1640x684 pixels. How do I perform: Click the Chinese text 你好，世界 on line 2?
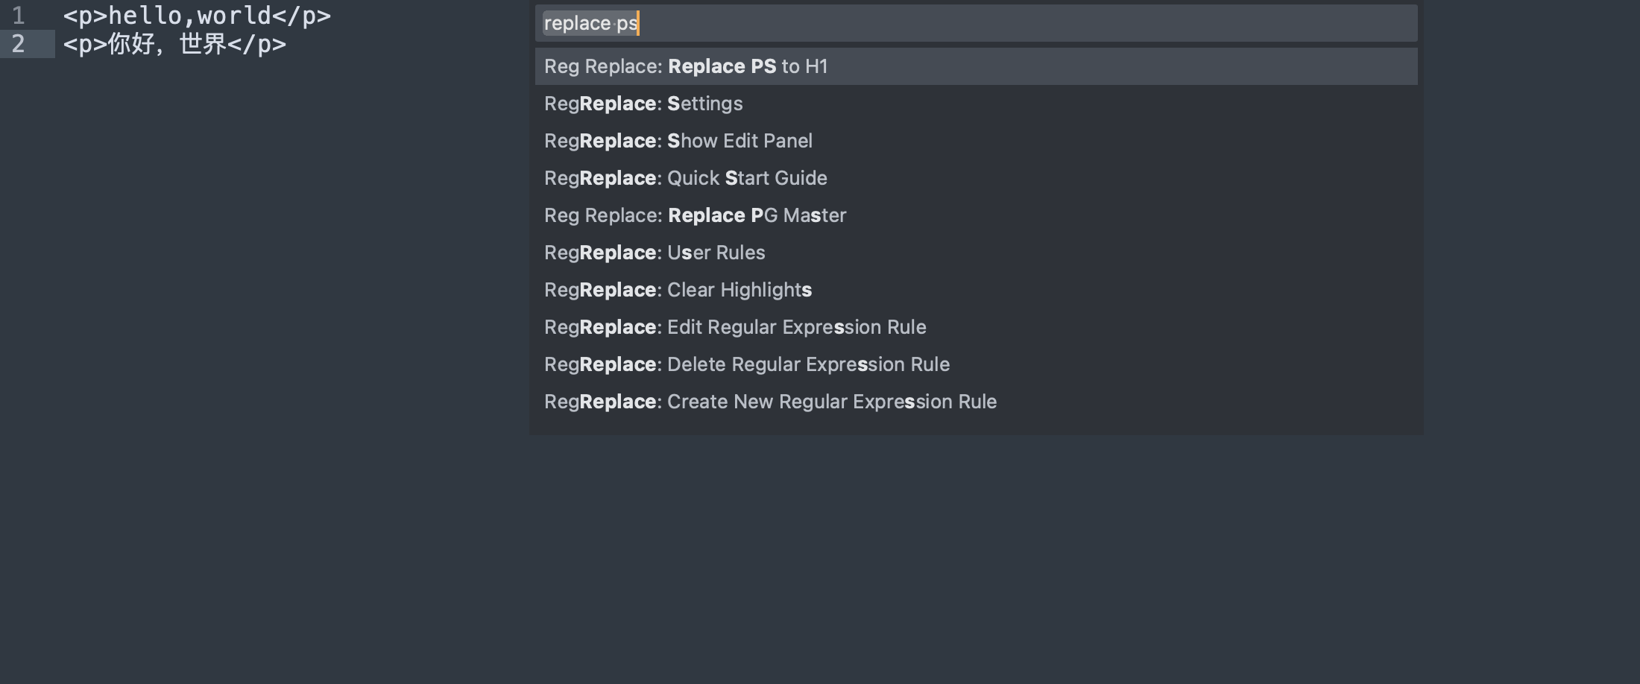point(167,44)
